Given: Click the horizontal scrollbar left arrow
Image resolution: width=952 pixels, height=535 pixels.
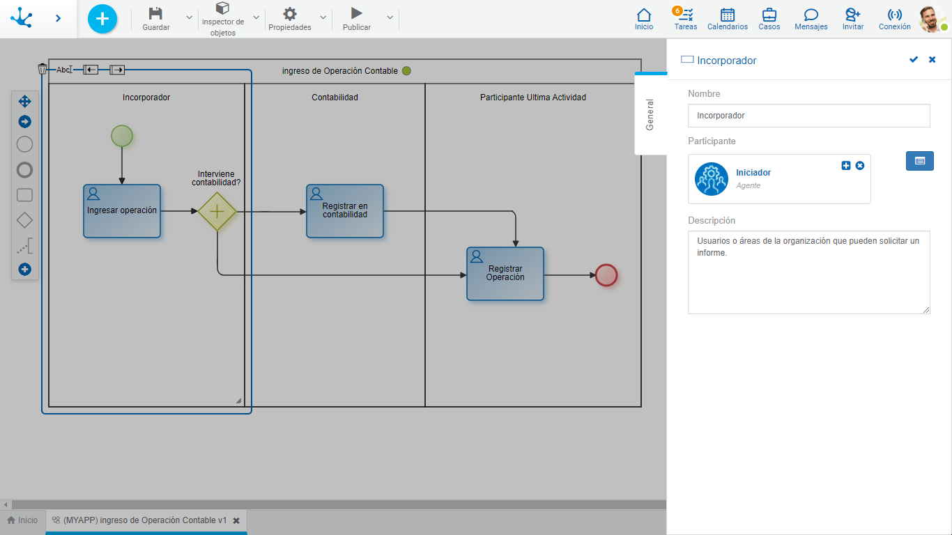Looking at the screenshot, I should 6,504.
